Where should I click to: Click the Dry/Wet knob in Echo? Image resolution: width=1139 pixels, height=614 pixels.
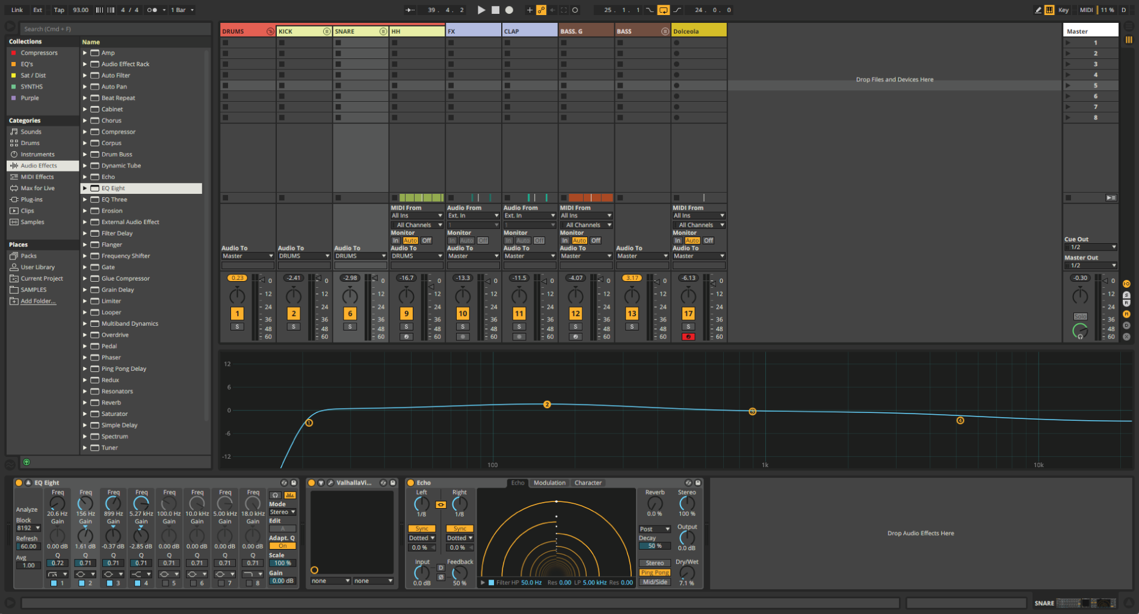[687, 572]
